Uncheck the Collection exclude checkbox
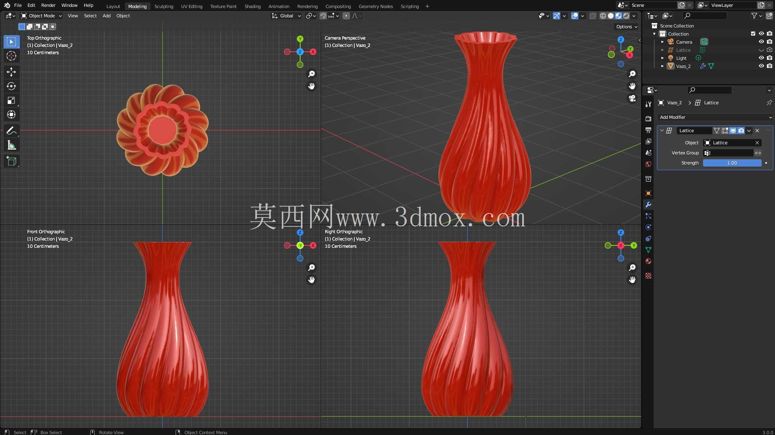Image resolution: width=775 pixels, height=435 pixels. 753,34
